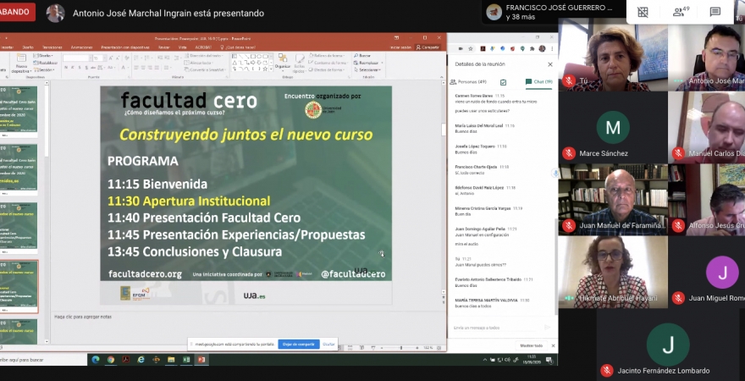This screenshot has width=745, height=381.
Task: Show the 49 participants list
Action: pyautogui.click(x=681, y=11)
